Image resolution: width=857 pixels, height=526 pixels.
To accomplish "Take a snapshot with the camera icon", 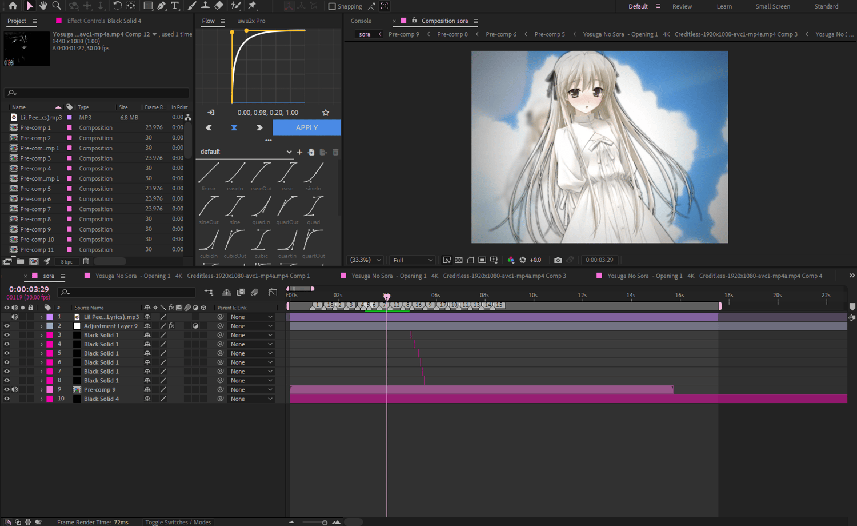I will 558,260.
